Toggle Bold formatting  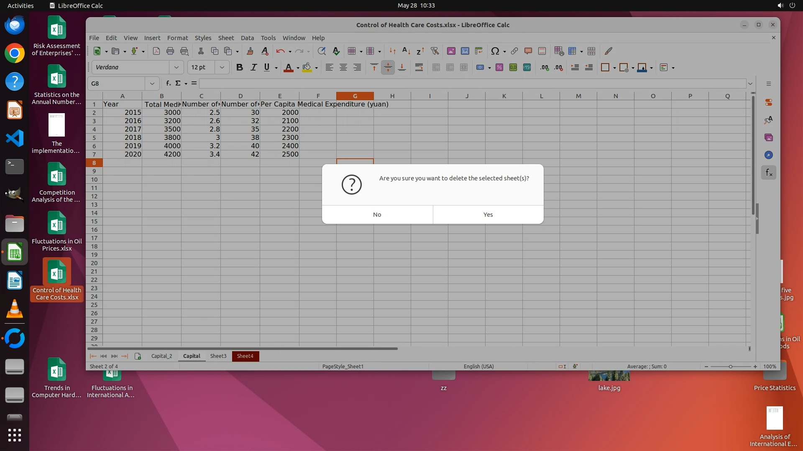click(x=239, y=67)
